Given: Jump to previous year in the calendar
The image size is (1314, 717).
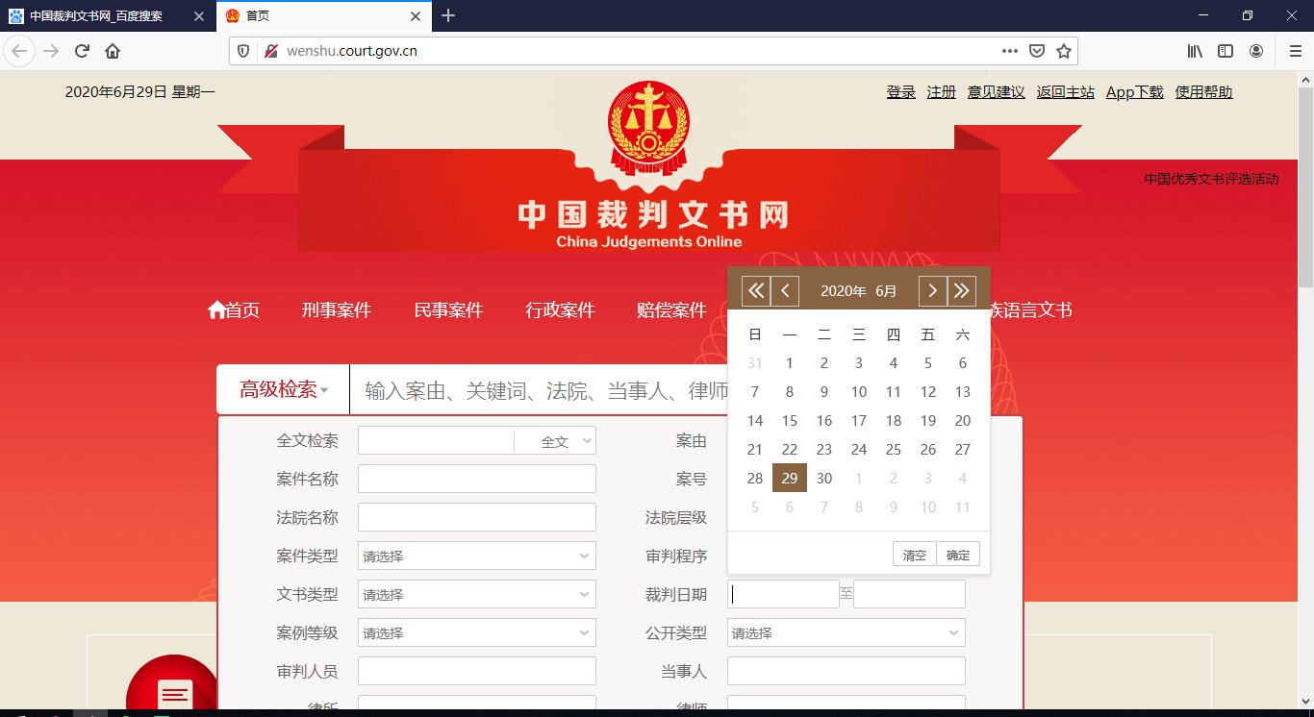Looking at the screenshot, I should 756,290.
